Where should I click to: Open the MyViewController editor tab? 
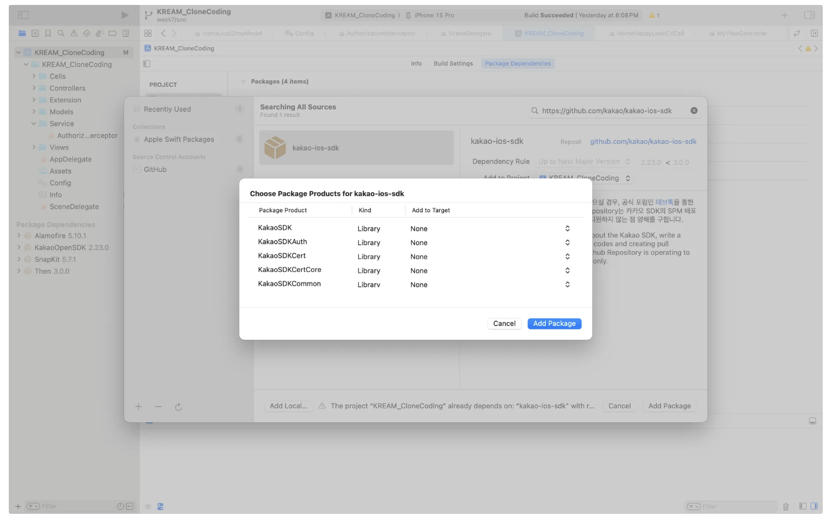[738, 34]
